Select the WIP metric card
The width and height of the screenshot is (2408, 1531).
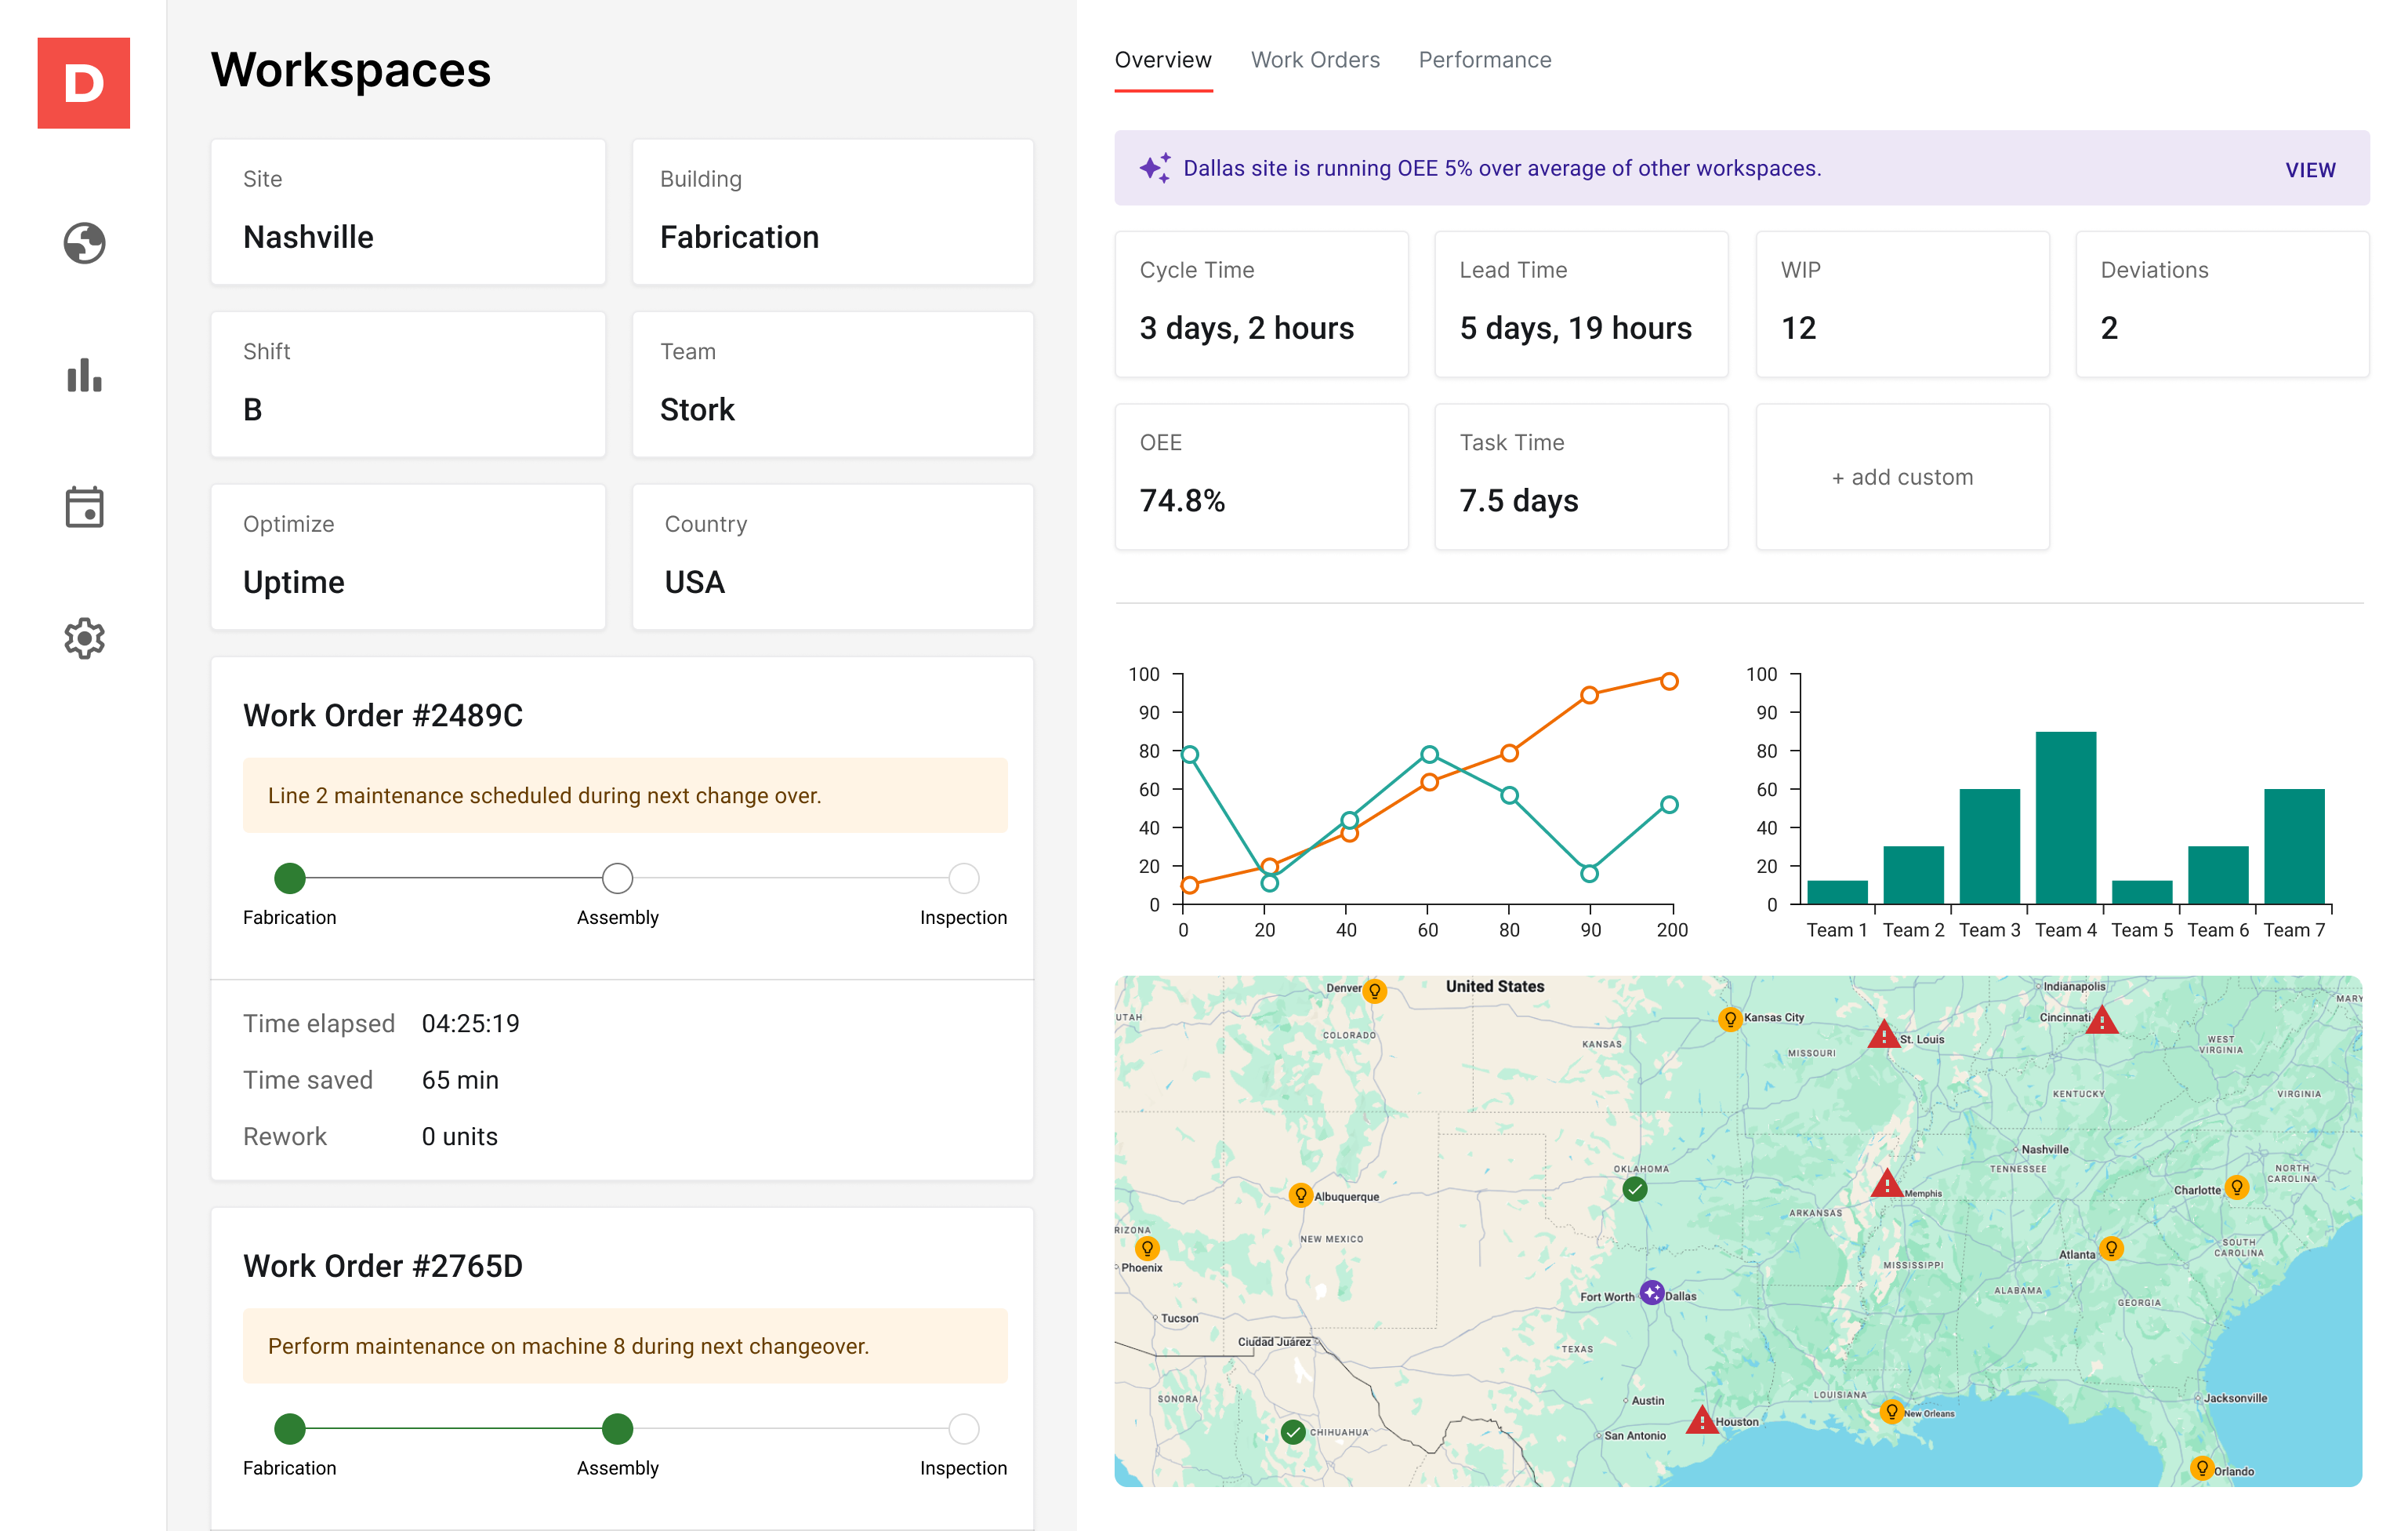pyautogui.click(x=1902, y=304)
